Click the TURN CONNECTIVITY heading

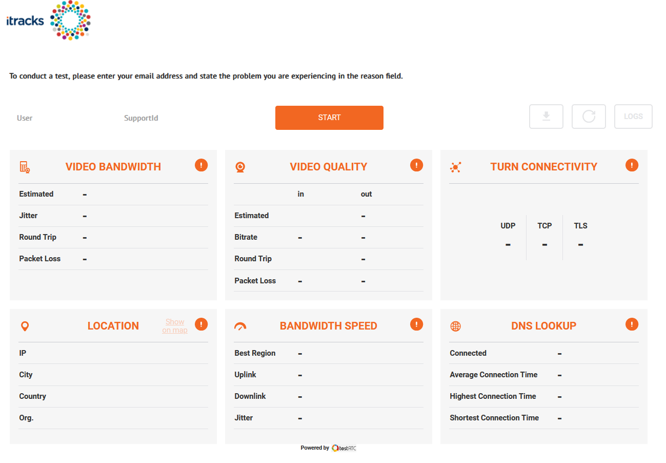[x=544, y=167]
